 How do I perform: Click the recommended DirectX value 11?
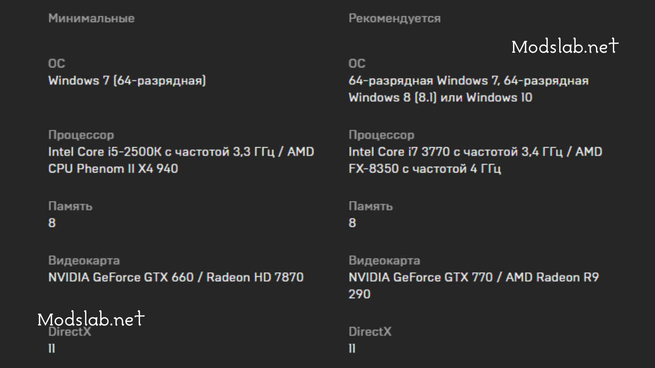coord(352,348)
